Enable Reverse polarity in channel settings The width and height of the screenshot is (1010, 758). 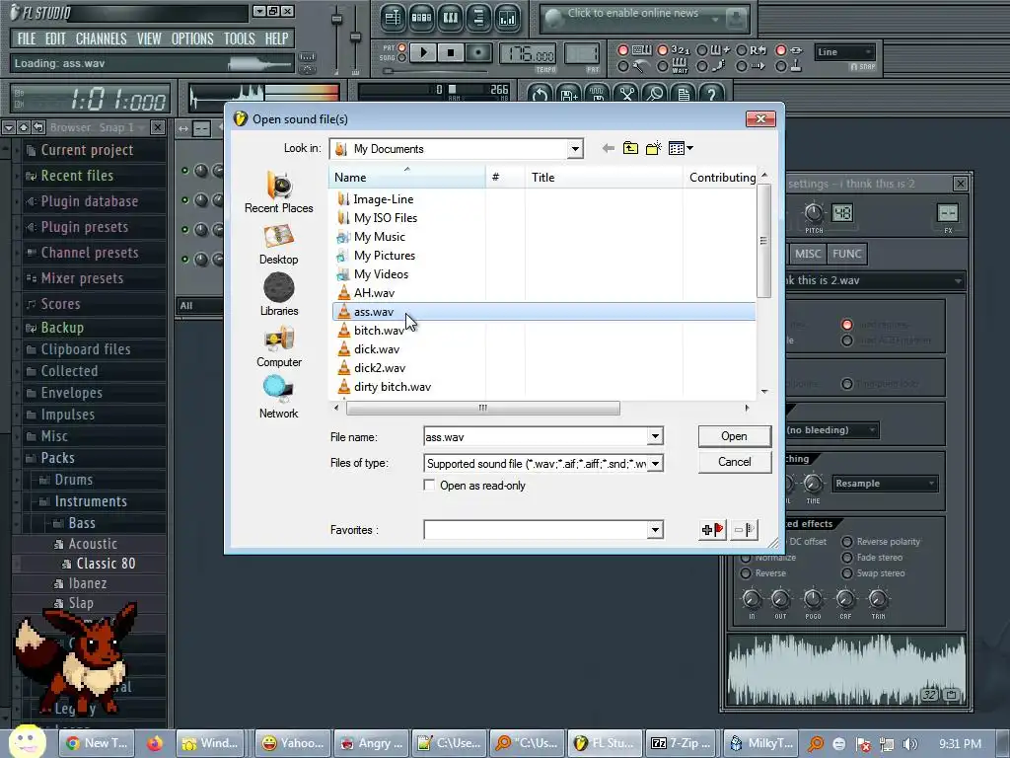(847, 542)
